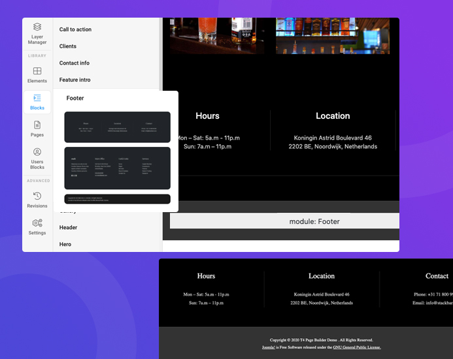
Task: Click Mon – Sat: 5a.m - 11p.m in preview
Action: (x=207, y=294)
